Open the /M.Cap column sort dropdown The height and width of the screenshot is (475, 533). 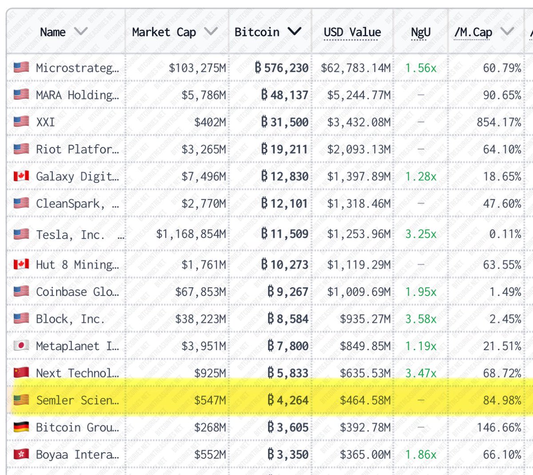tap(507, 31)
